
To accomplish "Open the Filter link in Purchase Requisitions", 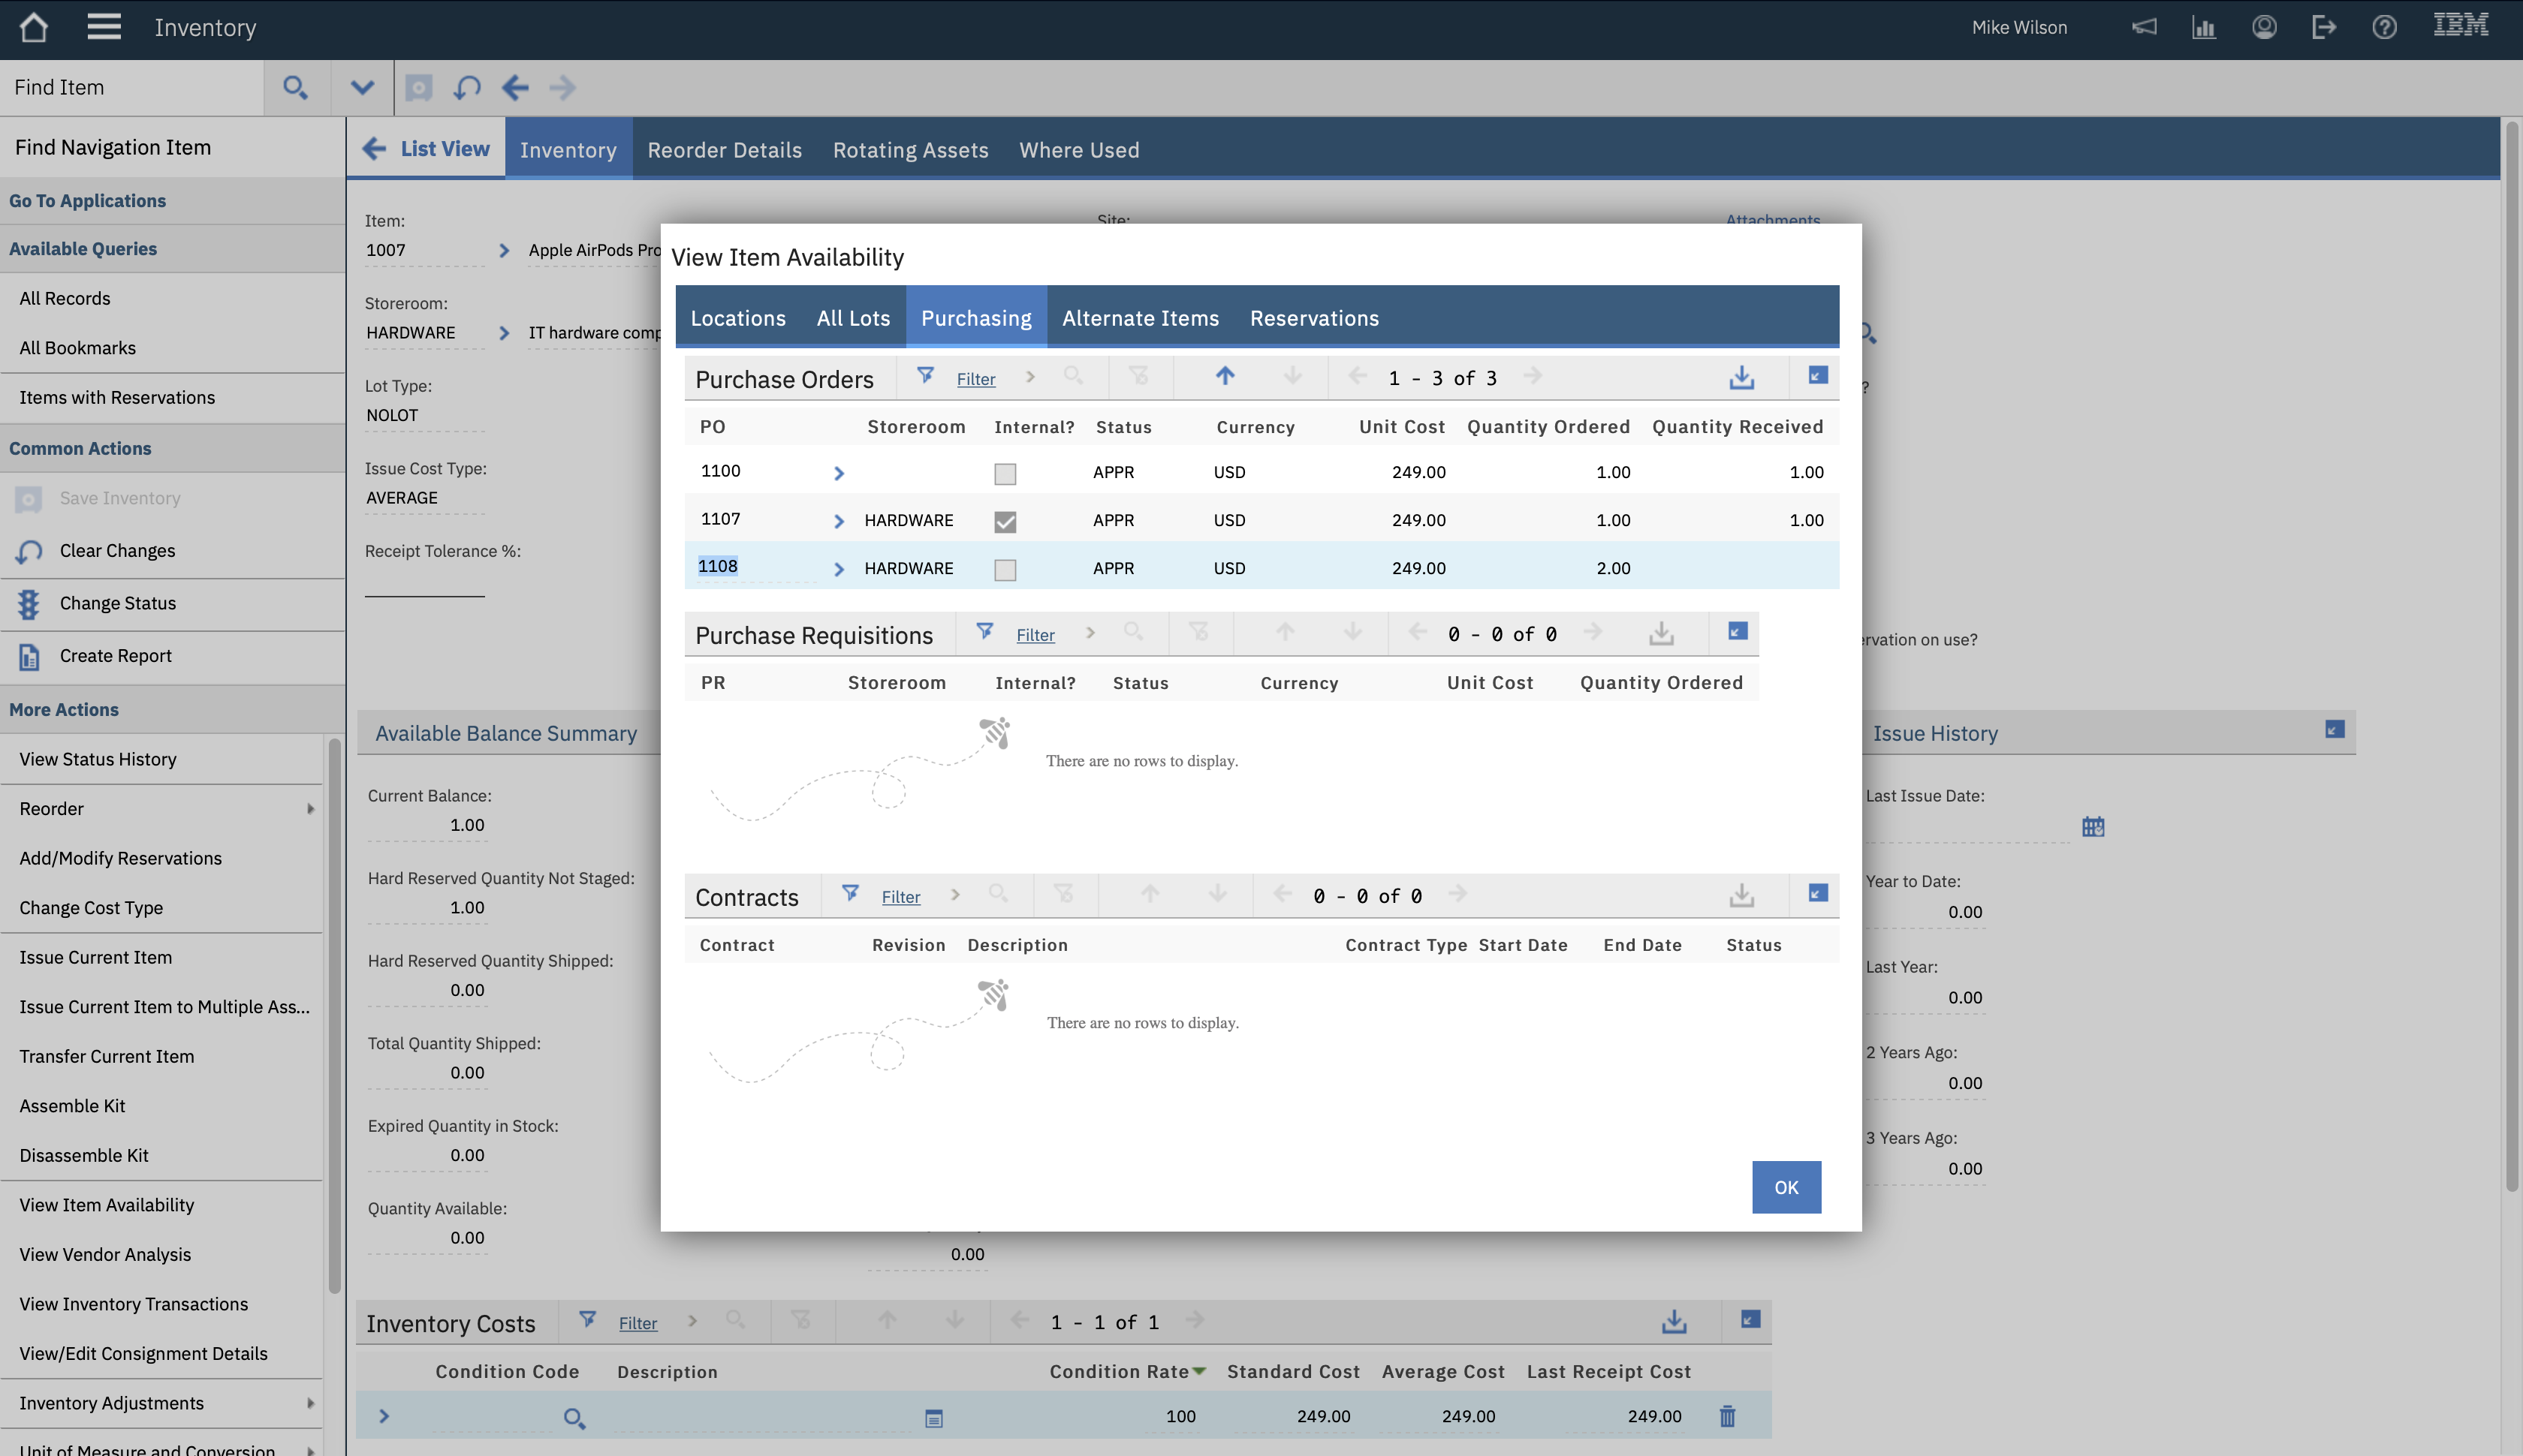I will coord(1035,634).
